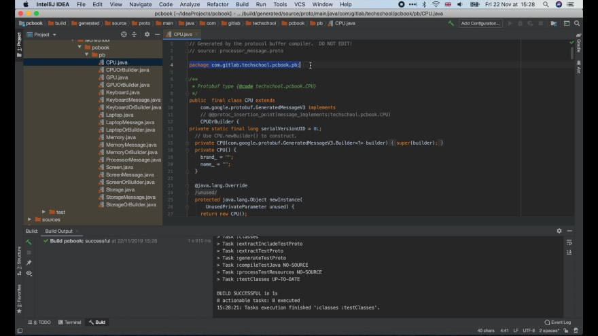Click the pcbook breadcrumb in navigation bar
Image resolution: width=598 pixels, height=336 pixels.
coord(31,23)
